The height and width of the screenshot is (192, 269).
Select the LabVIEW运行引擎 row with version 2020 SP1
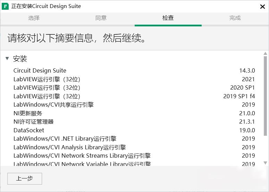click(134, 87)
